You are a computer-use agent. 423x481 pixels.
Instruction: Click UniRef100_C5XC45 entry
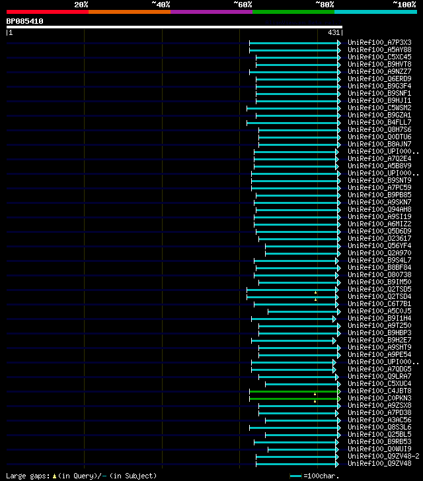pyautogui.click(x=379, y=57)
